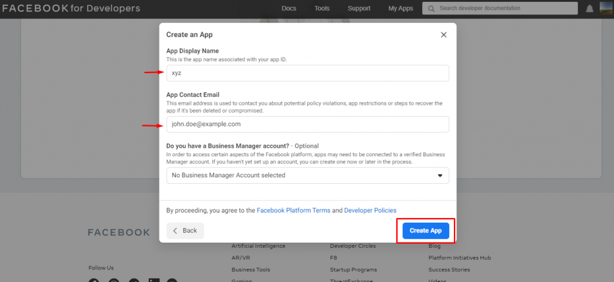Open the user profile avatar
Screen dimensions: 614x282
pyautogui.click(x=606, y=8)
